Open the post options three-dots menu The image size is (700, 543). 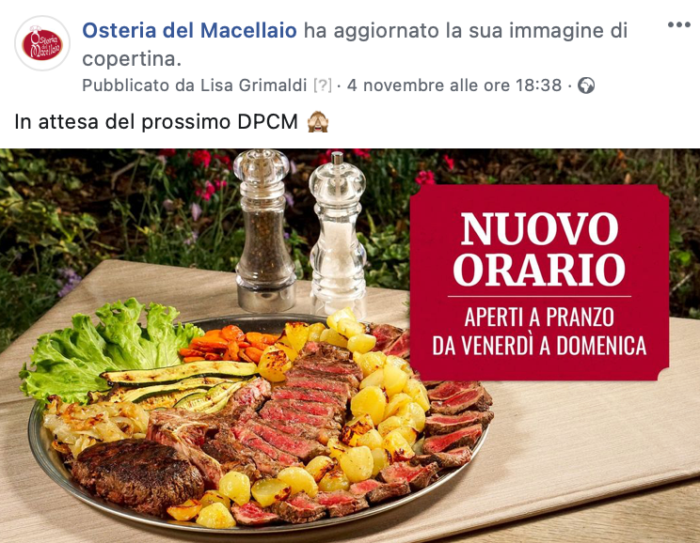[679, 25]
